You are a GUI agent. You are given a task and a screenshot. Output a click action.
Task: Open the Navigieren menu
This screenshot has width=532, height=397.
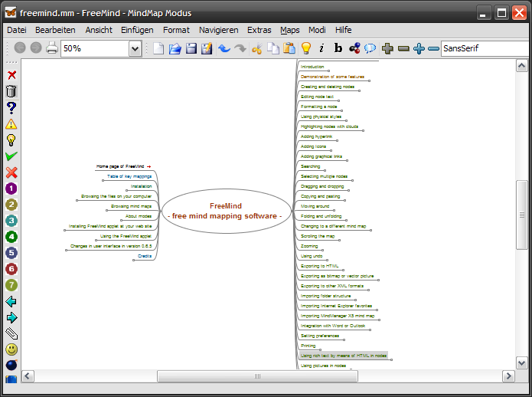click(218, 30)
